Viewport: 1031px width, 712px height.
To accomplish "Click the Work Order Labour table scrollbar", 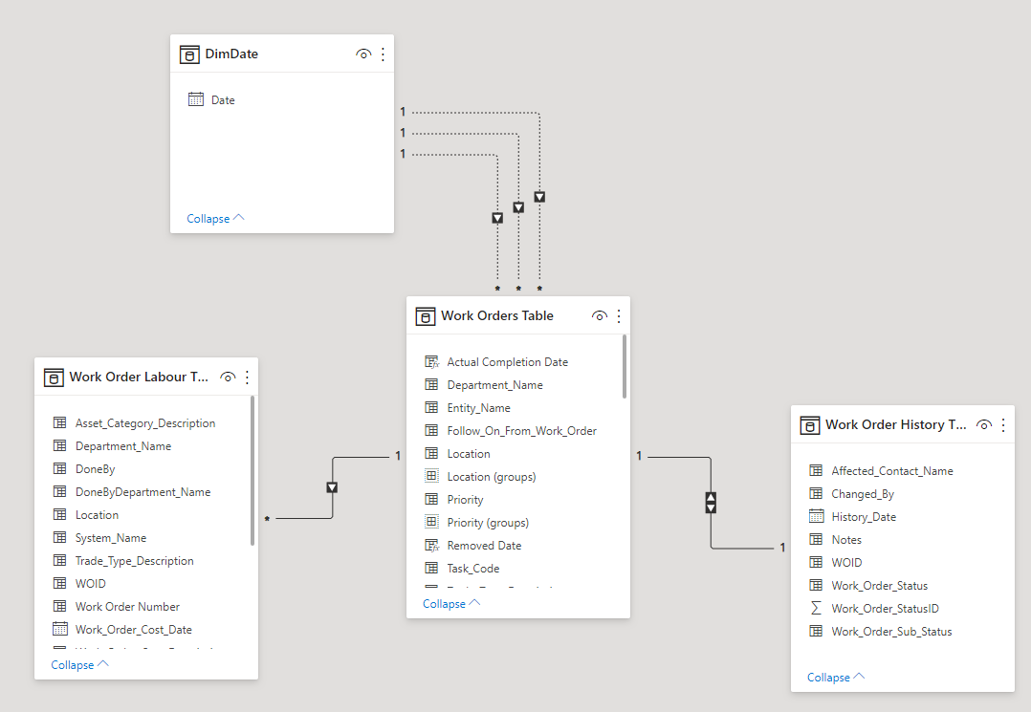I will tap(252, 470).
